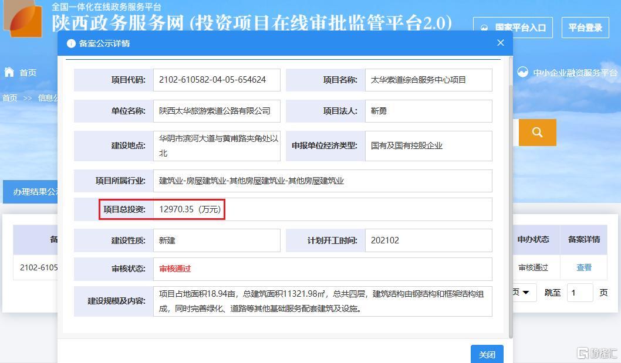Screen dimensions: 621x363
Task: Click the home icon beside 首页
Action: [9, 72]
